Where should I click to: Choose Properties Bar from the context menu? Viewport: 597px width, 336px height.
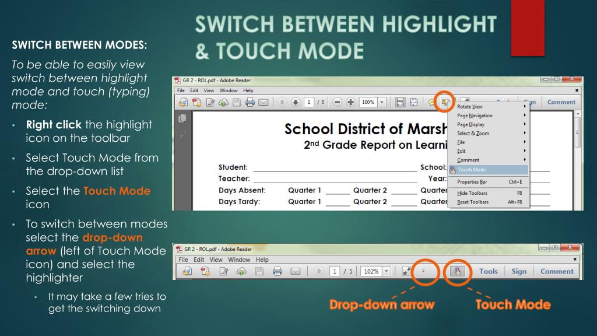click(x=489, y=182)
